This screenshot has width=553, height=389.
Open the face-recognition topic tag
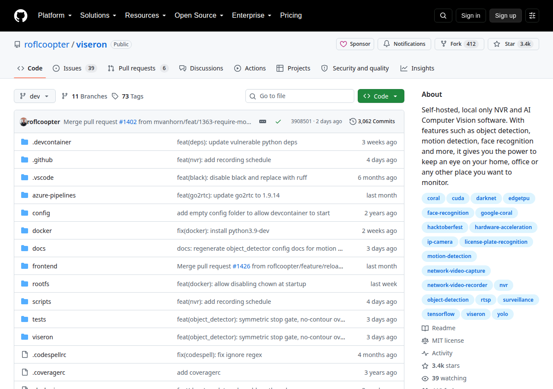(x=448, y=213)
